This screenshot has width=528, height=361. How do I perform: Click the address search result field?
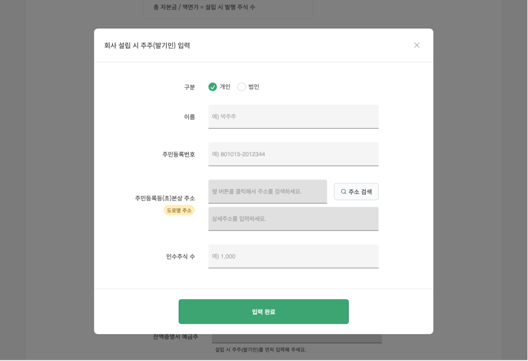click(268, 191)
